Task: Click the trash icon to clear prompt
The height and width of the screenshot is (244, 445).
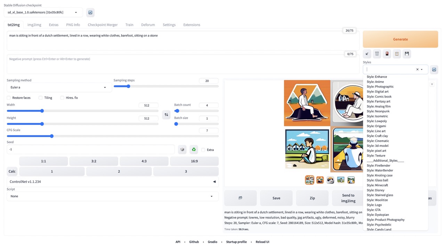Action: click(x=377, y=54)
